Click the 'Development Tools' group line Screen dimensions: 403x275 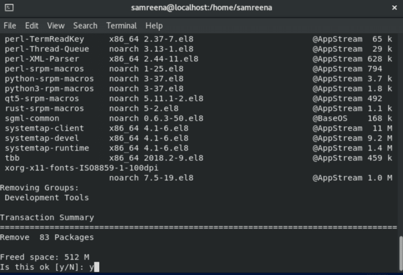[47, 197]
